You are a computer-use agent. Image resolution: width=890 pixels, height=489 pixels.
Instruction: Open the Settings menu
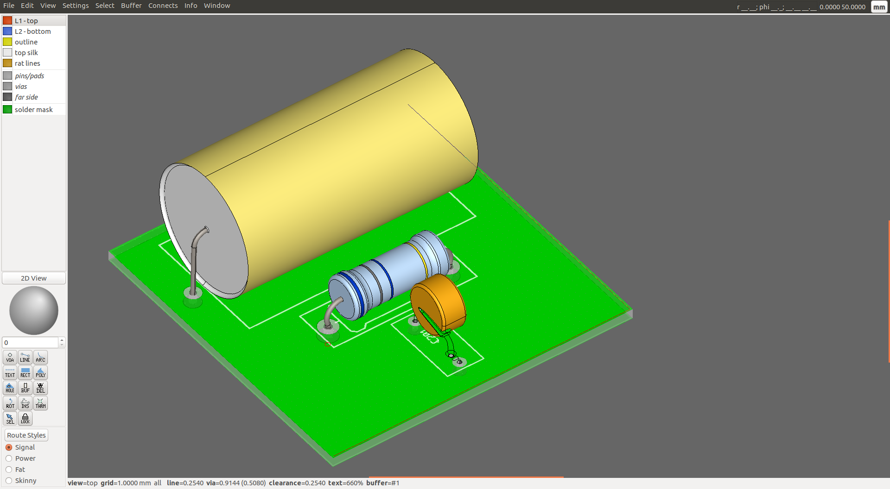point(76,6)
